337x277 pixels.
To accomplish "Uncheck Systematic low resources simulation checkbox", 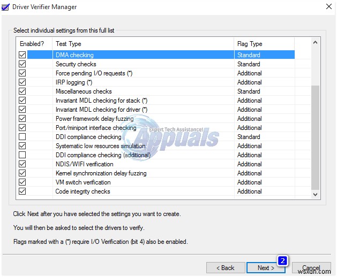I will coord(22,146).
